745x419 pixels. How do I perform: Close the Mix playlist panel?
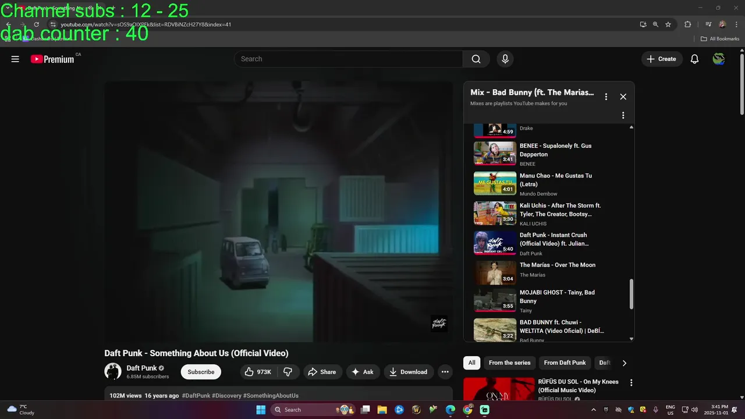[623, 97]
